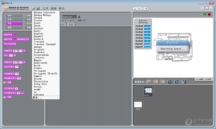Click the floppy disk save icon
Viewport: 216px width, 129px height.
tap(38, 8)
